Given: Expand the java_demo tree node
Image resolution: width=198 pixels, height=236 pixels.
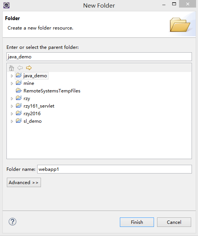Looking at the screenshot, I should coord(12,76).
